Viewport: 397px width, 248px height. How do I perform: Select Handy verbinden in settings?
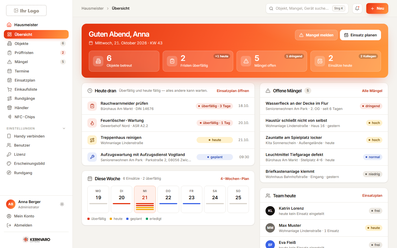pyautogui.click(x=36, y=136)
